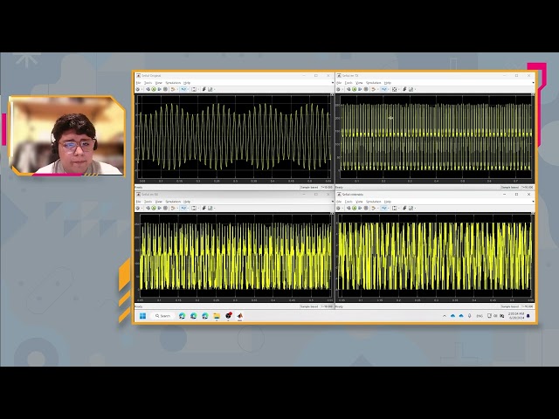
Task: Click 'Sample based' status in Señal Original scope
Action: click(x=309, y=187)
